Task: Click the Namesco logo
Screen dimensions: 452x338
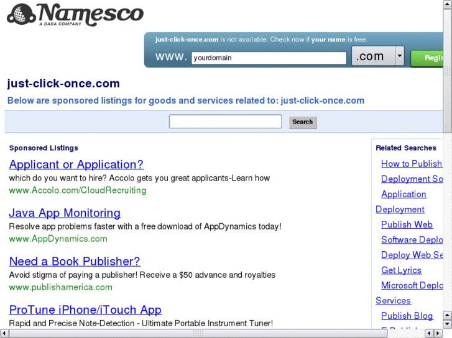Action: (75, 15)
